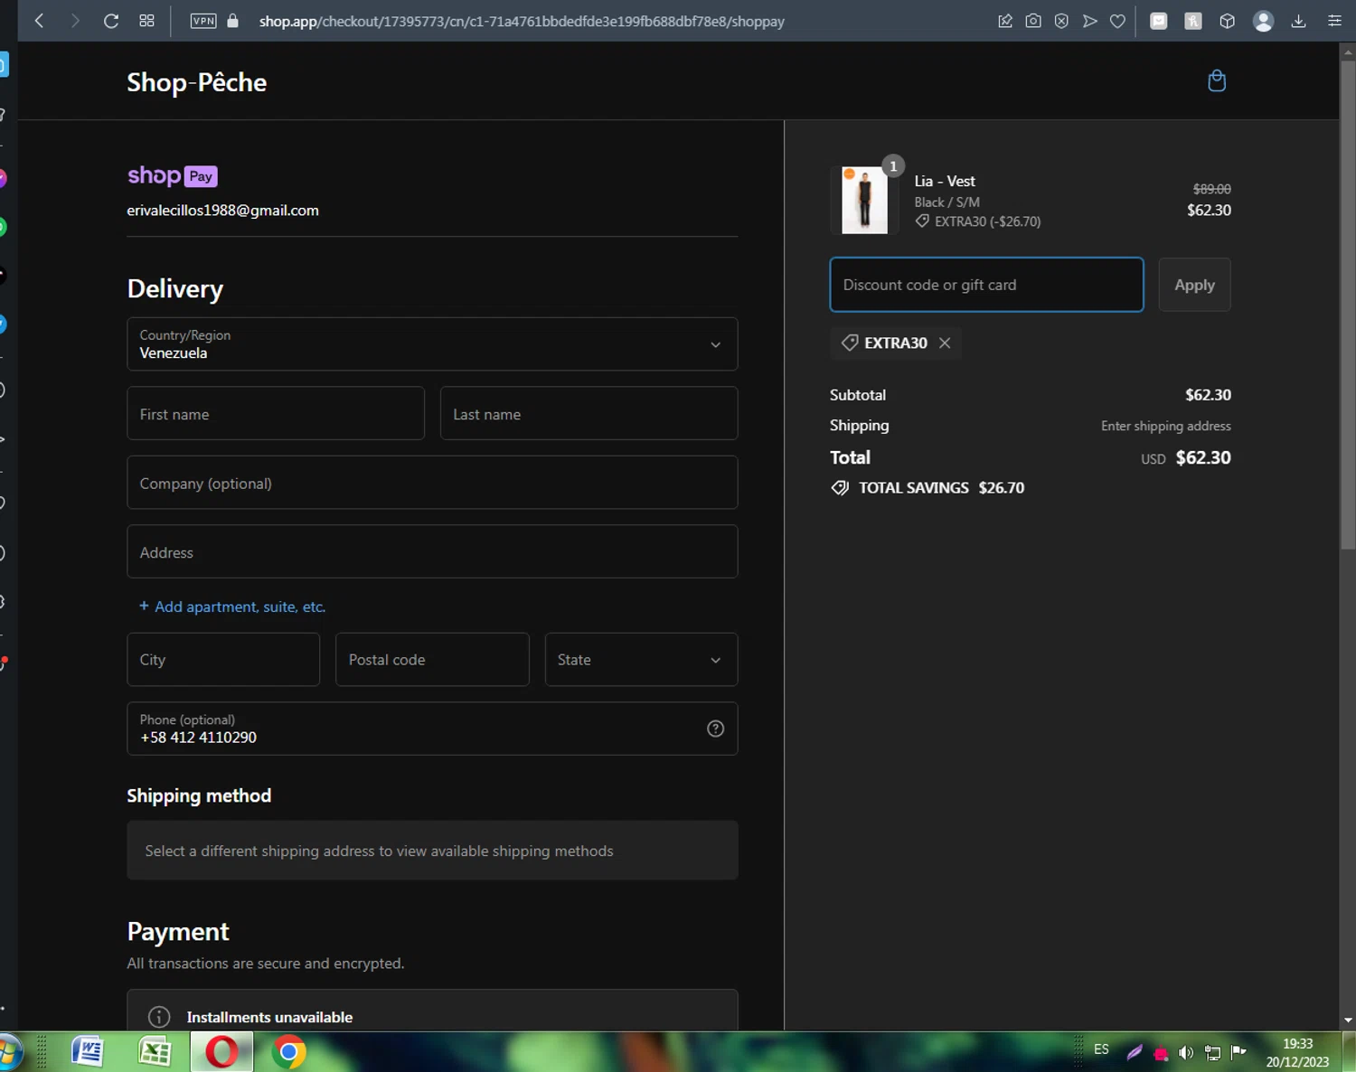Reload the checkout page
Viewport: 1356px width, 1072px height.
tap(111, 21)
